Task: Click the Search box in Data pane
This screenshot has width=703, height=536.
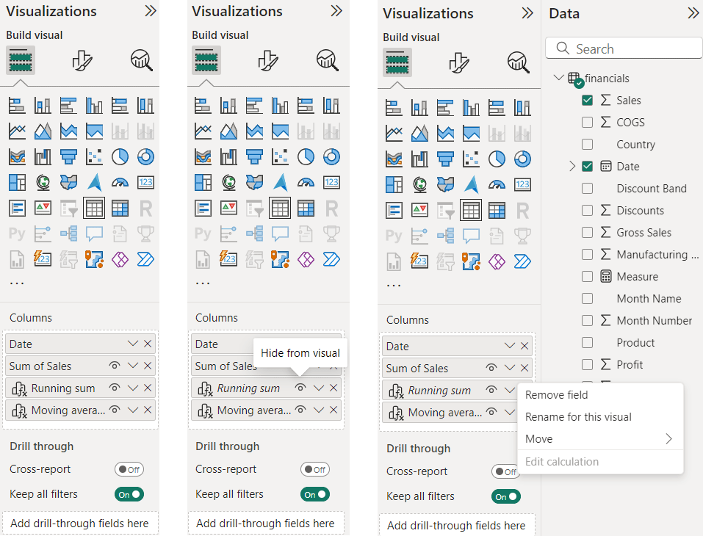Action: tap(624, 48)
